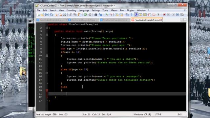Toggle Word Wrap in the toolbar
210x118 pixels.
(127, 14)
